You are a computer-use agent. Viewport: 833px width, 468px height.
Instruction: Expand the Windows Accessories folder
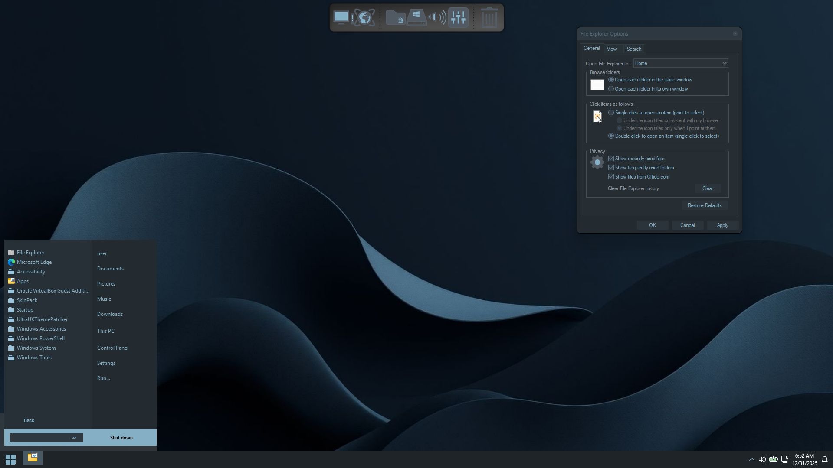coord(41,329)
